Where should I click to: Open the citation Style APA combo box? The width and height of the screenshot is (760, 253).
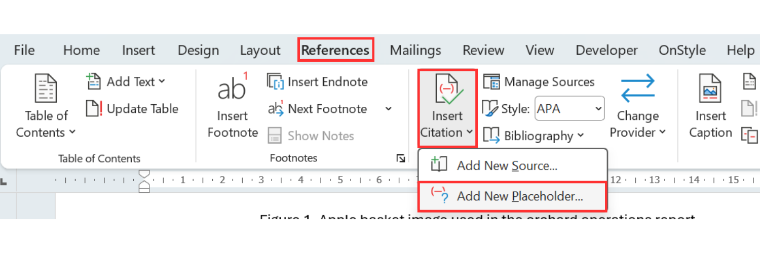point(569,108)
